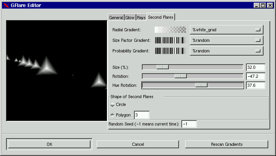Click the large triangular flare in preview
The width and height of the screenshot is (276, 156).
[47, 66]
